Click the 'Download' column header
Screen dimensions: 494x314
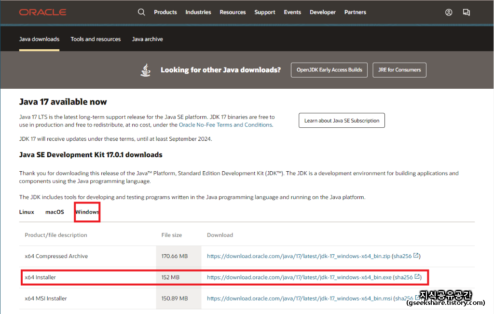[220, 235]
